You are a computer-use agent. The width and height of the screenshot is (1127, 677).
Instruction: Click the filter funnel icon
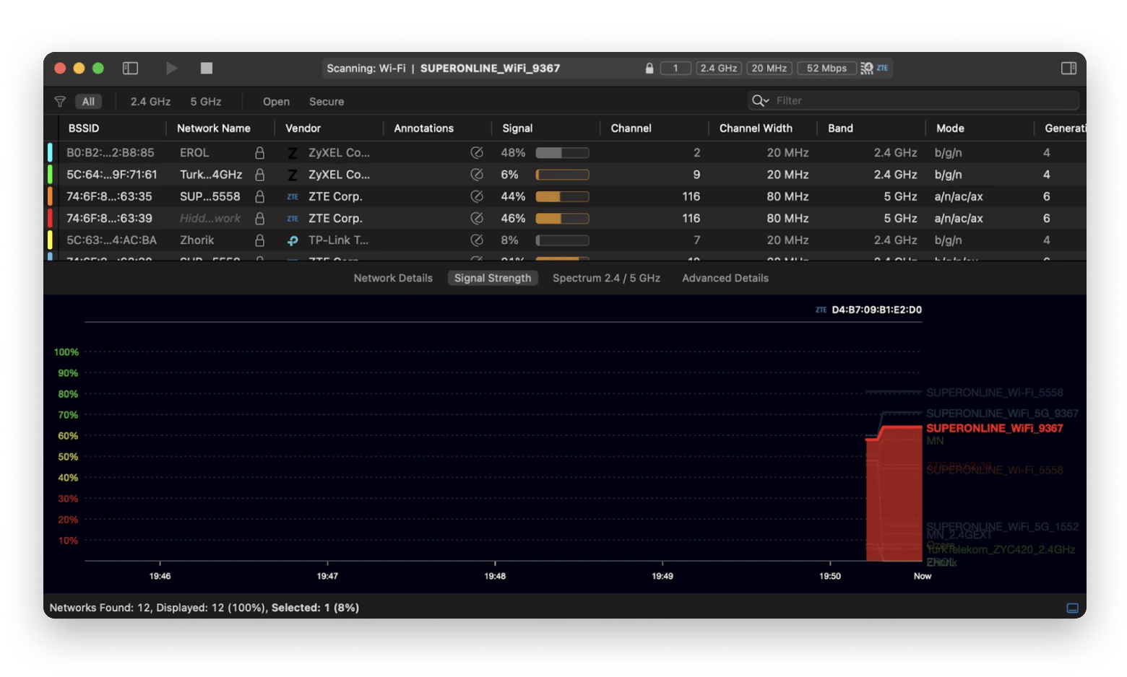60,102
